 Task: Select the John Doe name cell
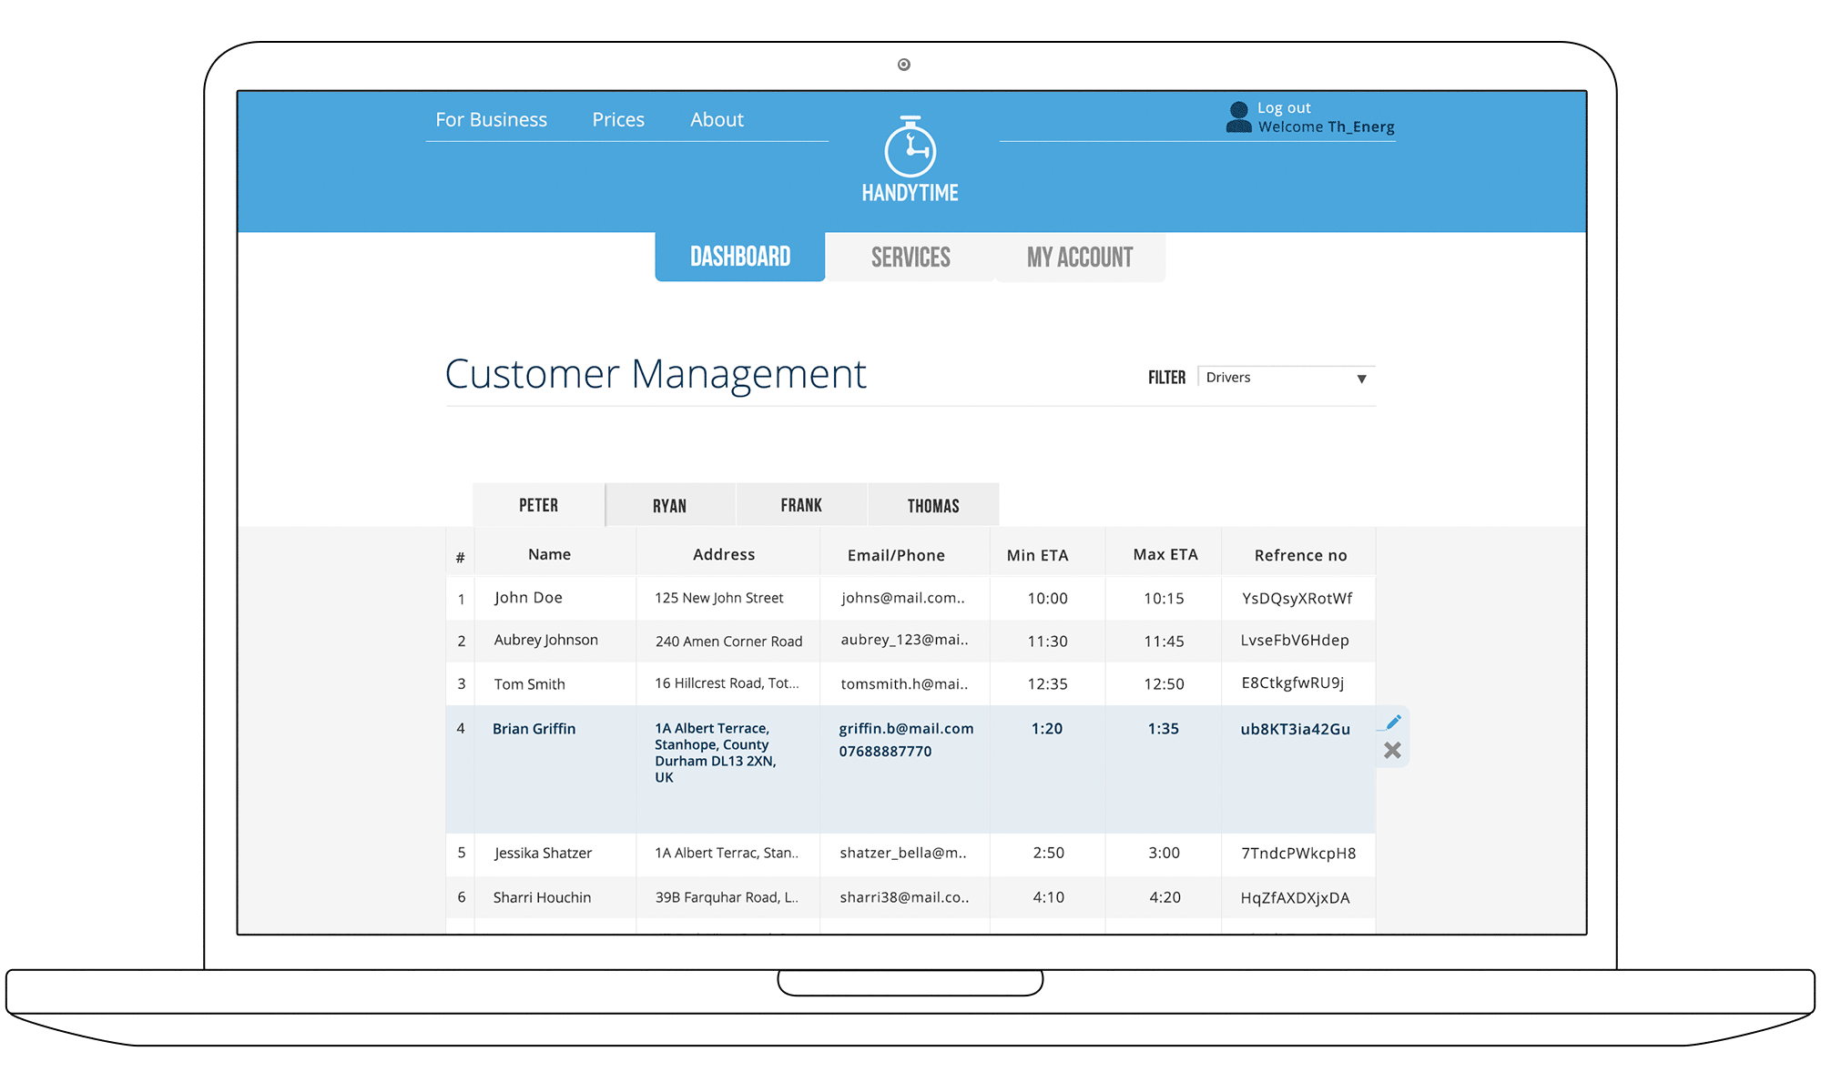(x=528, y=598)
